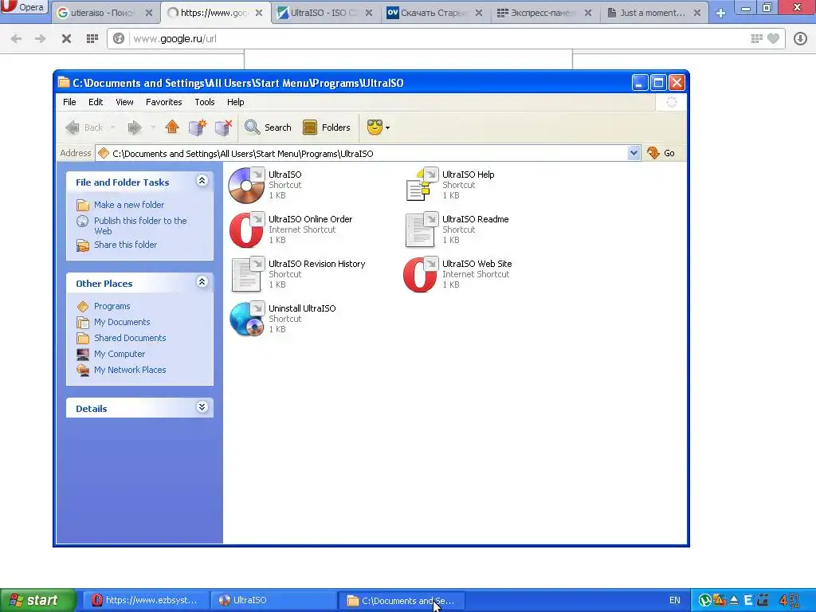Open the Explorer address bar dropdown arrow

click(634, 153)
